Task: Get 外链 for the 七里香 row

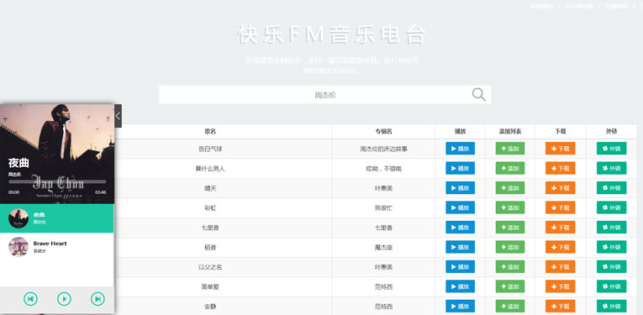Action: pos(611,227)
